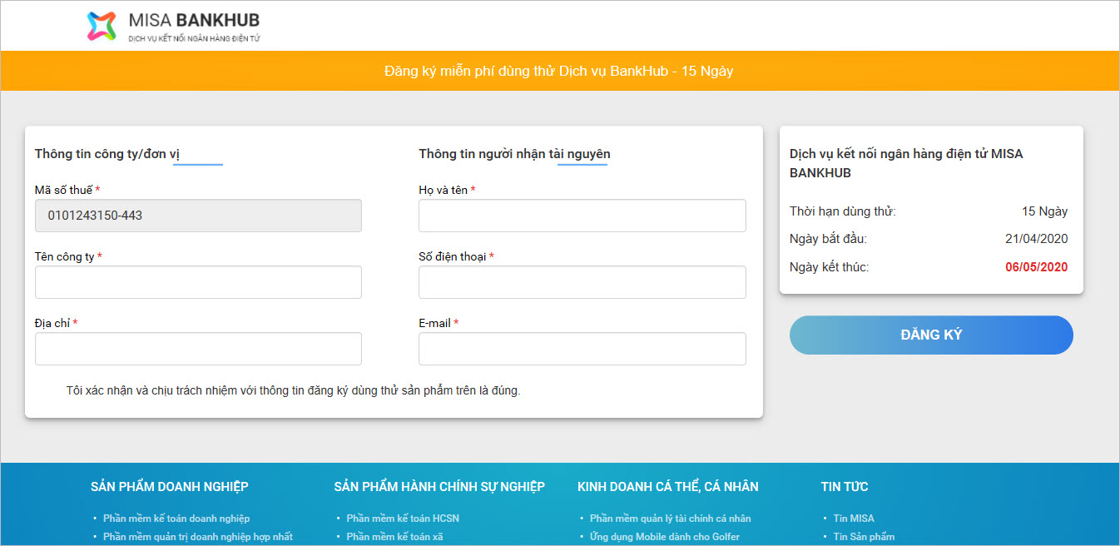Follow the 'Phần mềm kế toán HCSN' link
The image size is (1120, 546).
(403, 519)
